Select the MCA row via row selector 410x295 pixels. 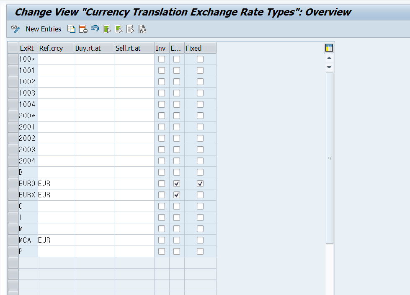point(13,240)
